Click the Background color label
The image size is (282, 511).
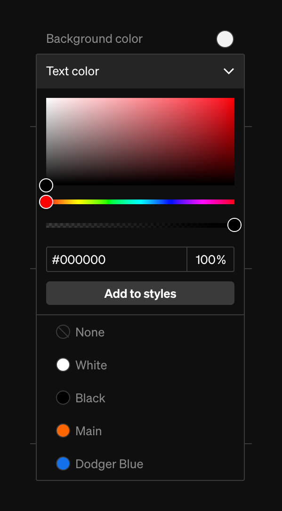94,39
